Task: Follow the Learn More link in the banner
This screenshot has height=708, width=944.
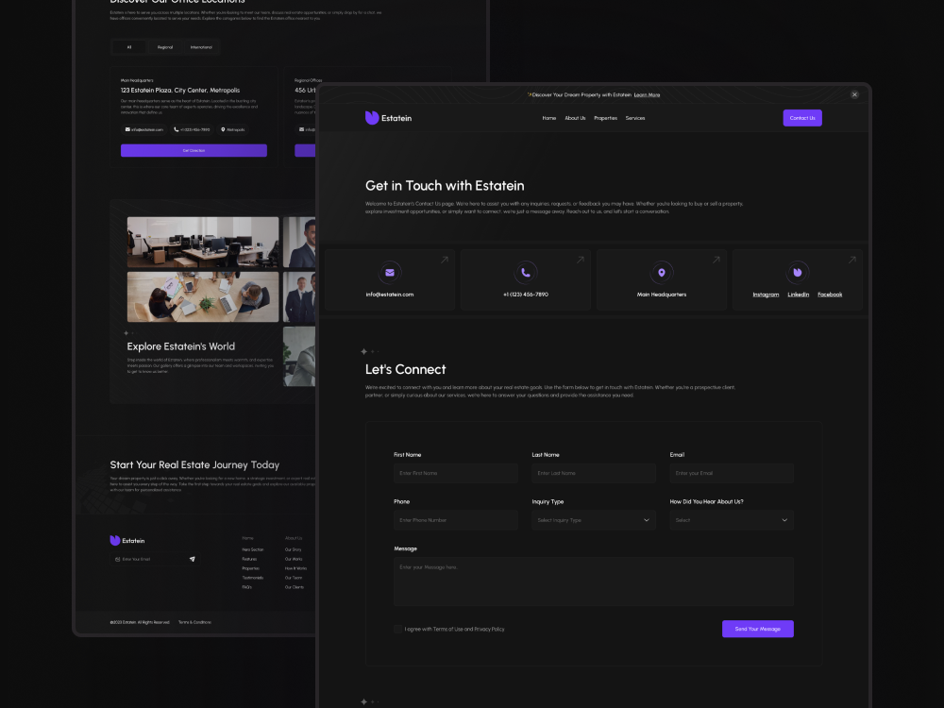Action: coord(647,94)
